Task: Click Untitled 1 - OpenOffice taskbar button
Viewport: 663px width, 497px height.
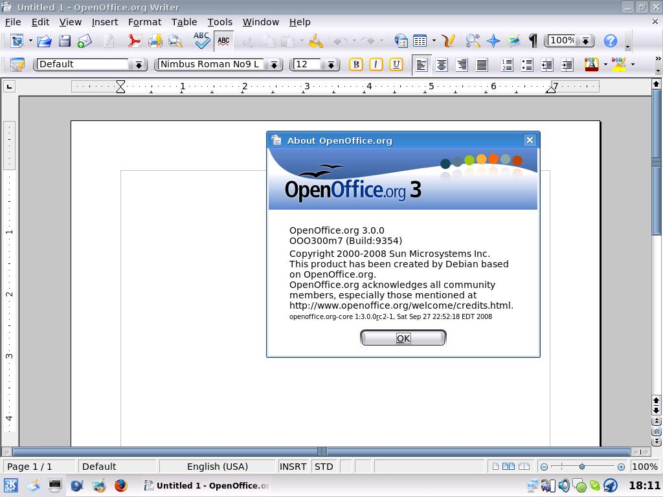Action: point(207,485)
